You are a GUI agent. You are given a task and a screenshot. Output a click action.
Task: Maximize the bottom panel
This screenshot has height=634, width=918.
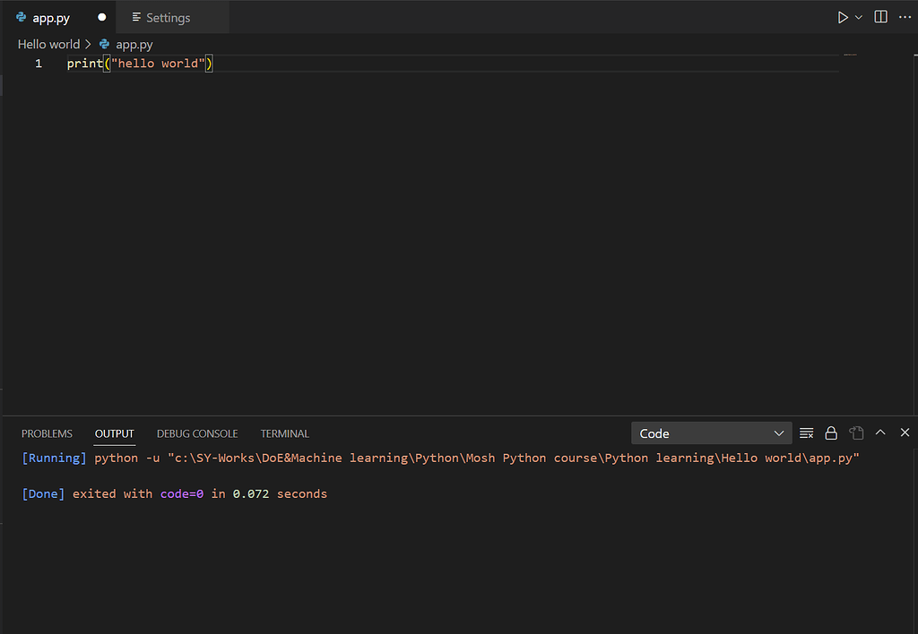(x=879, y=433)
